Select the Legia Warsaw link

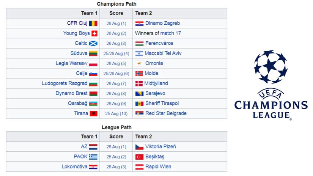pos(71,63)
